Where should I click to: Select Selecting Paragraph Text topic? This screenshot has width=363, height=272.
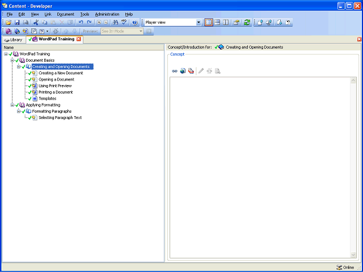coord(60,117)
